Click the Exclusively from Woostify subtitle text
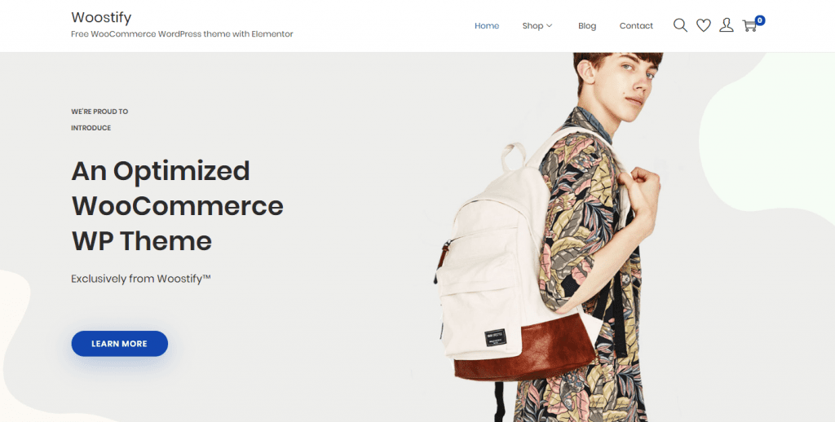The image size is (835, 422). tap(141, 279)
